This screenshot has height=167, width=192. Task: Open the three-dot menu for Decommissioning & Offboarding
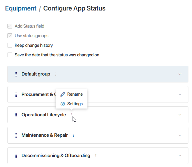coord(96,156)
